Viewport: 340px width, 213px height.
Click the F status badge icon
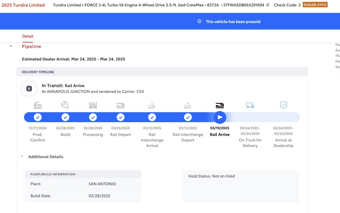click(x=29, y=89)
